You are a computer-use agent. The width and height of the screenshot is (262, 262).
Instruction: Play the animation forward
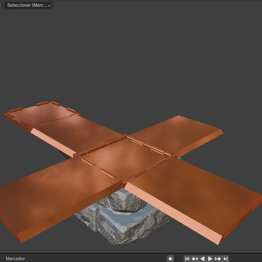click(210, 258)
